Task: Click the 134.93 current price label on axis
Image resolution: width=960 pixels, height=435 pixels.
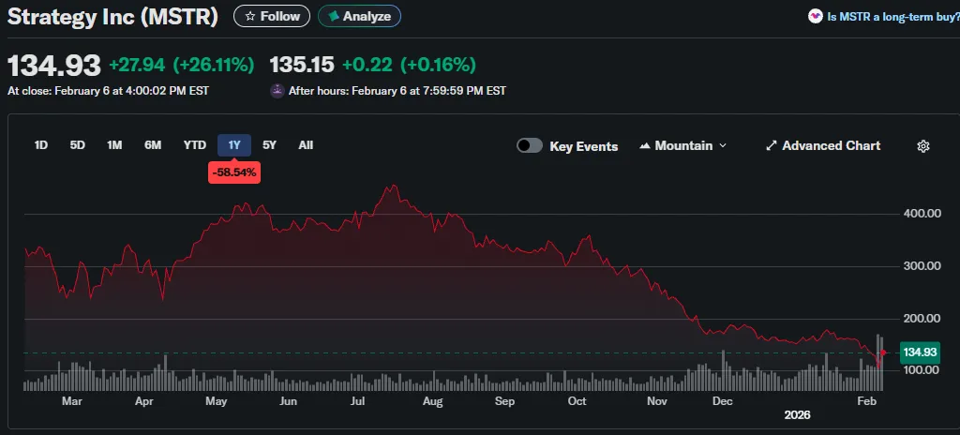Action: point(919,352)
